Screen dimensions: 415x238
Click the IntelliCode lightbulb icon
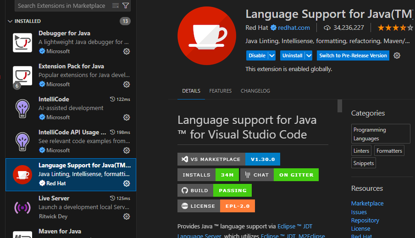[x=22, y=109]
